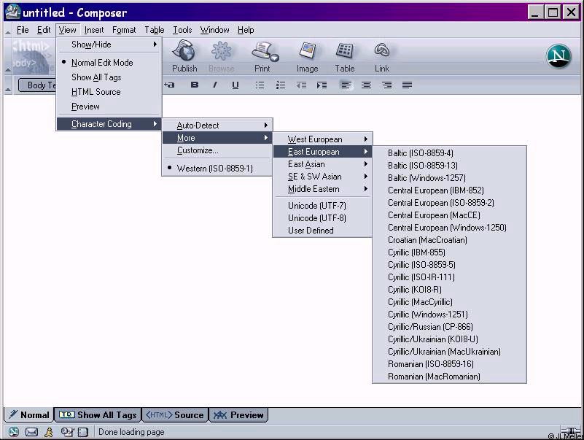Select Unicode (UTF-7) encoding
The image size is (584, 440).
click(322, 206)
